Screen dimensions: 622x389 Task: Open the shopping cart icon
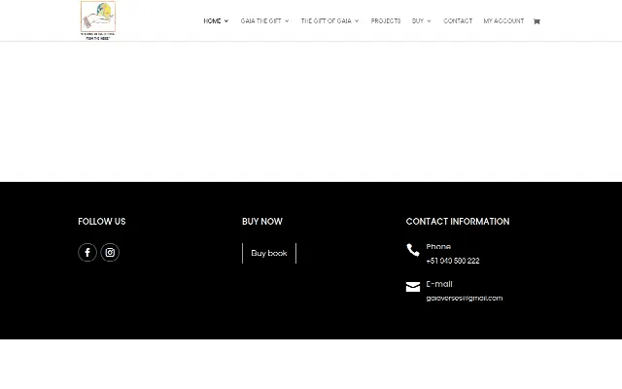[x=536, y=21]
